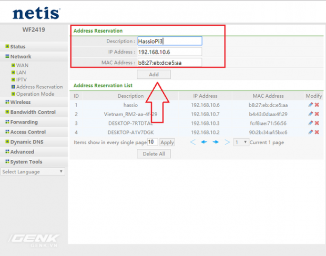
Task: Jump to the last page arrow
Action: click(x=227, y=142)
